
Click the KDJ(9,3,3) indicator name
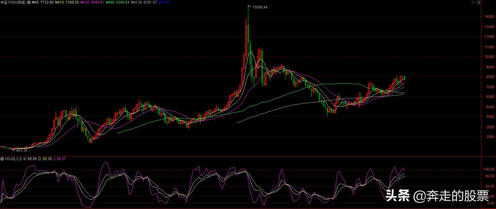click(x=14, y=159)
